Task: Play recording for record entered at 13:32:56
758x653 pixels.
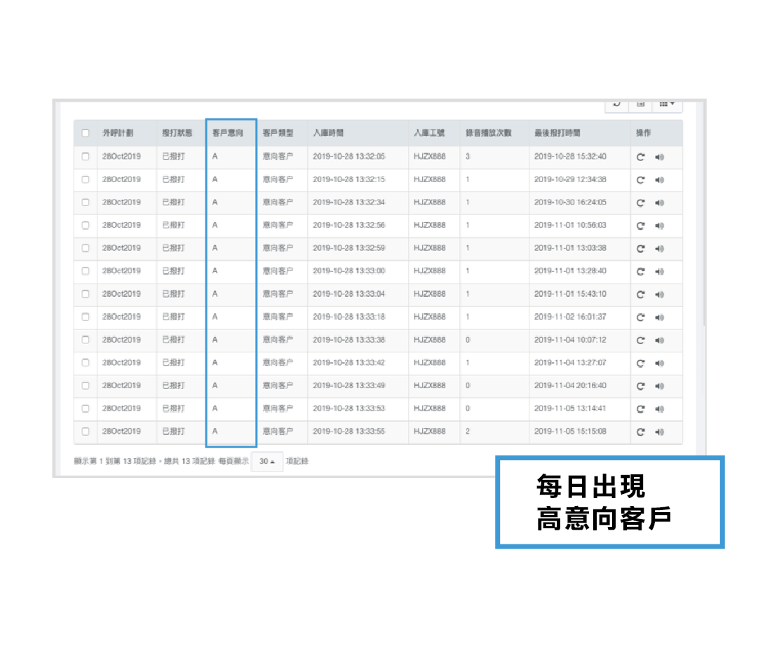Action: pos(659,226)
